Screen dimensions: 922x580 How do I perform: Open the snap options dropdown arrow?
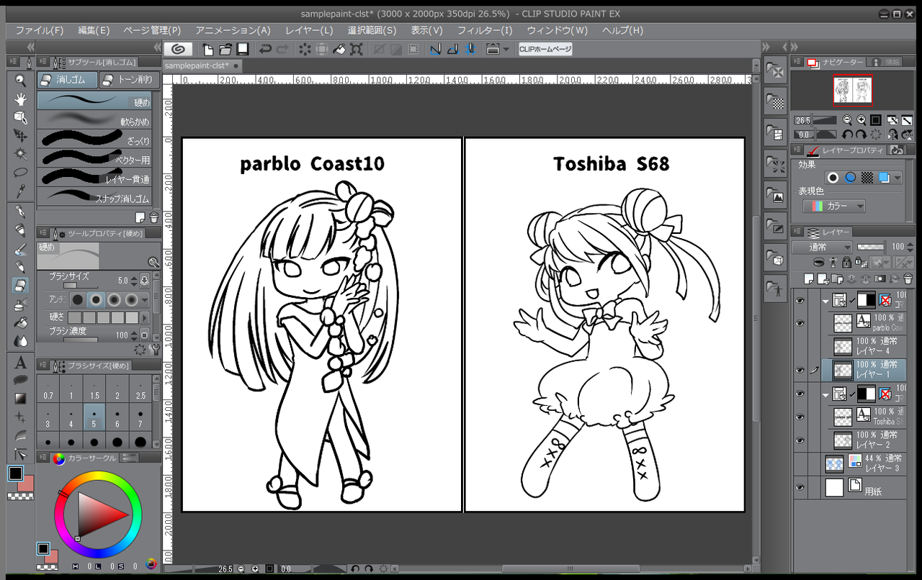506,49
